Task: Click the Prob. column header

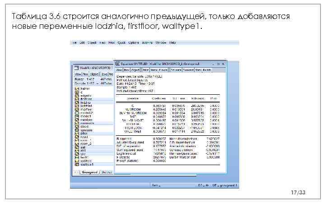Action: [214, 99]
